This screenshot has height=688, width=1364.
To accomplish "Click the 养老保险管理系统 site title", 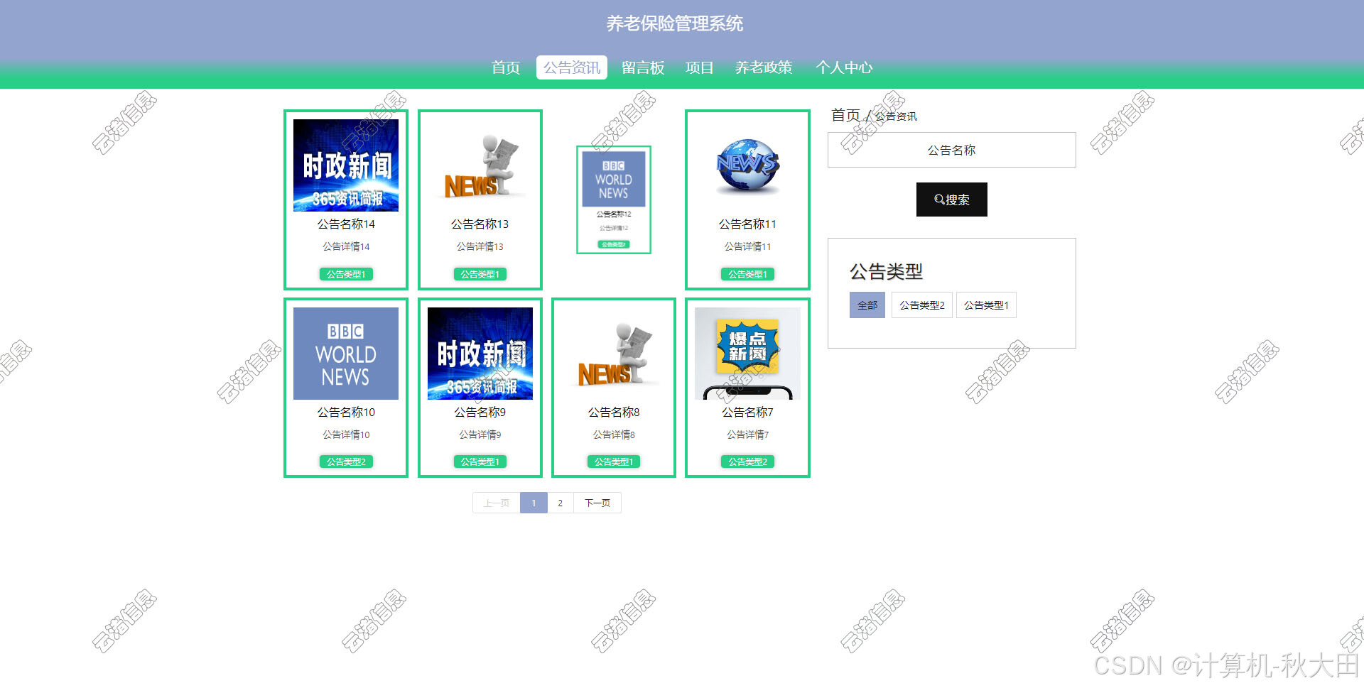I will [x=675, y=23].
